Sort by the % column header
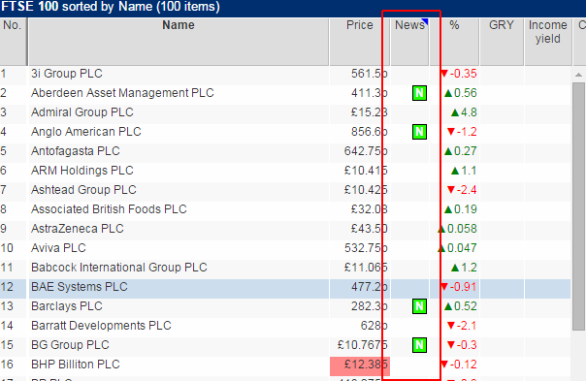586x381 pixels. coord(454,42)
